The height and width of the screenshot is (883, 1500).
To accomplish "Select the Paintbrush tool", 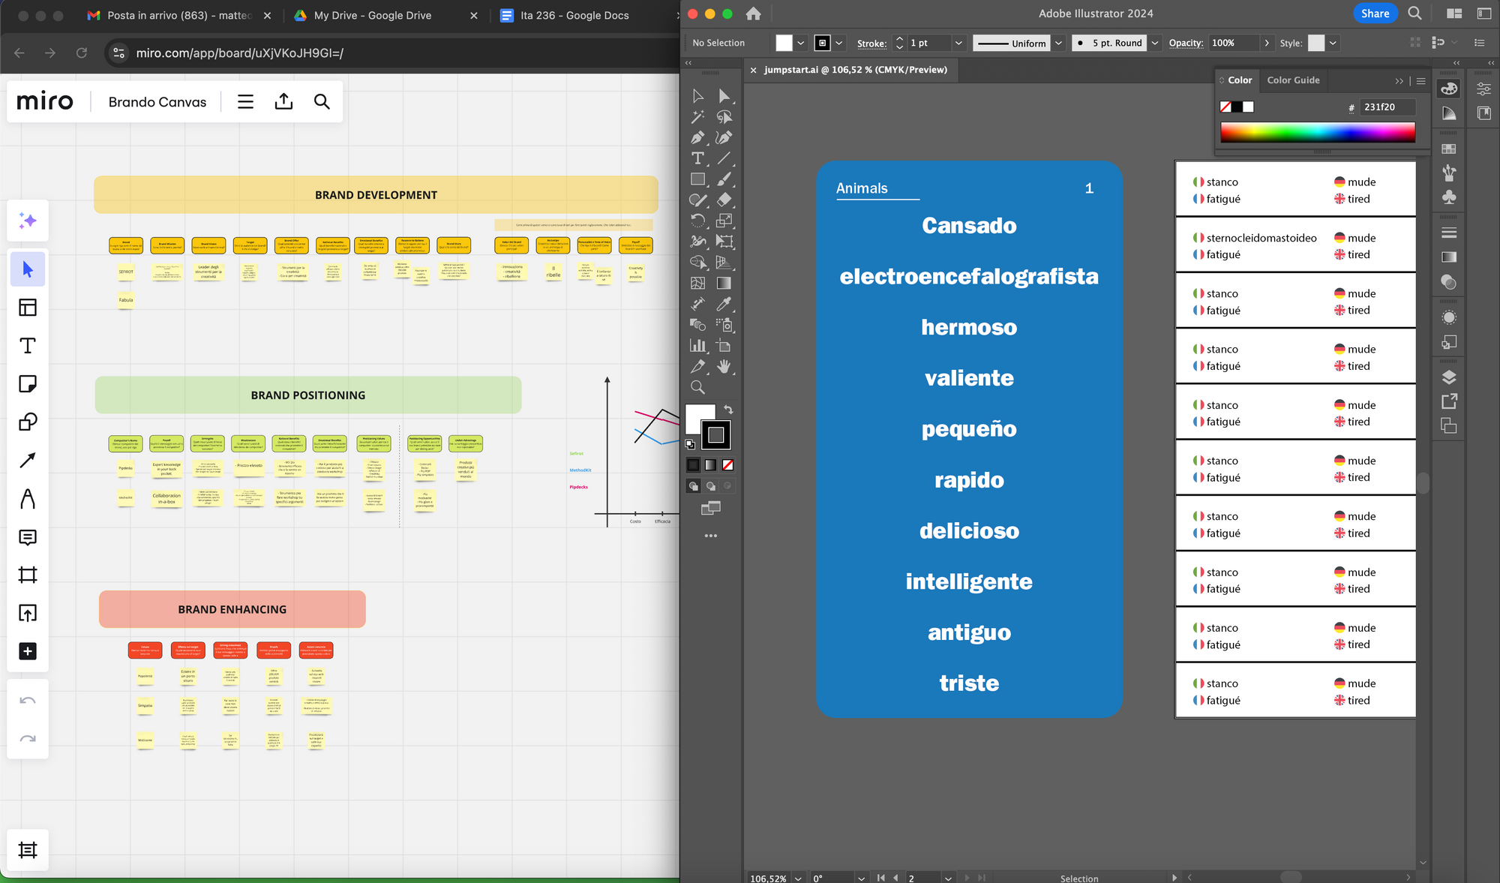I will 724,179.
